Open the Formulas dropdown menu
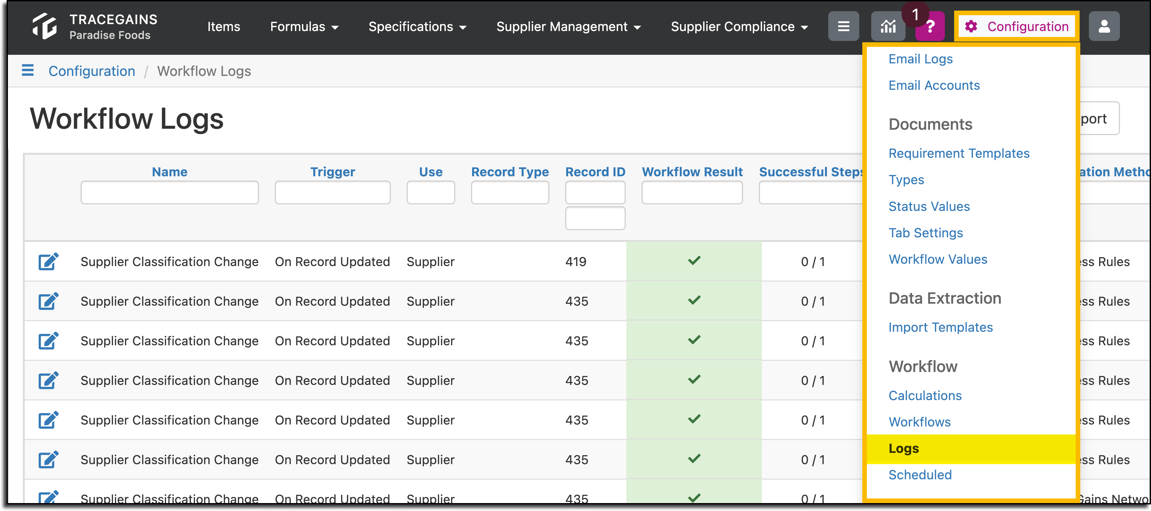The width and height of the screenshot is (1151, 511). tap(304, 26)
